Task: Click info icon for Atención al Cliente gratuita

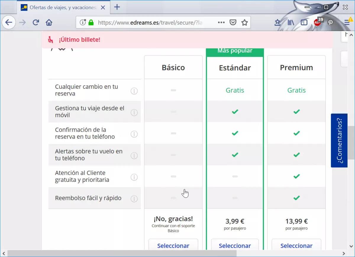Action: (x=134, y=177)
